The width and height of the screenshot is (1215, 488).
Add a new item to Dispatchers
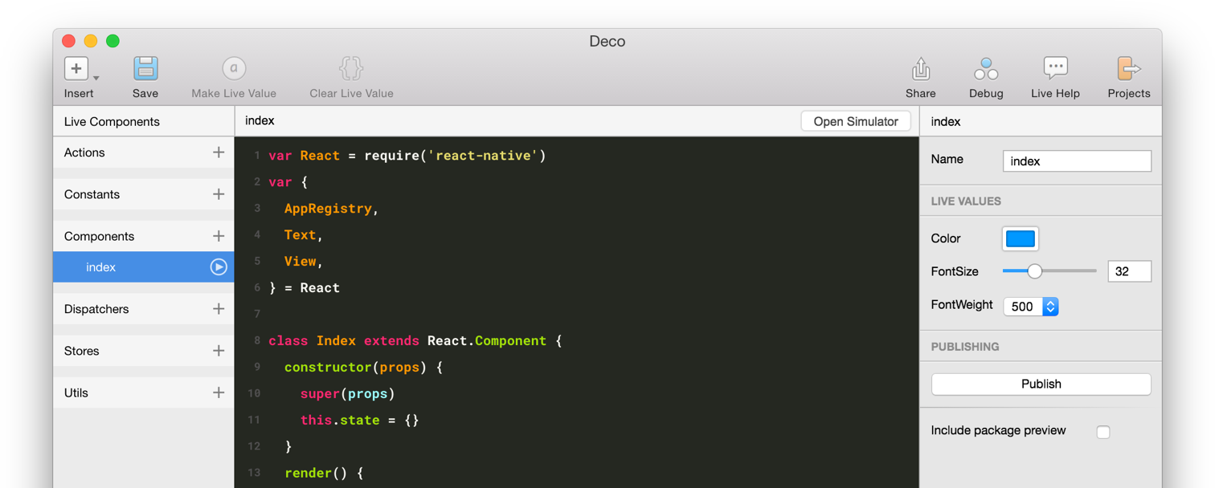coord(219,309)
